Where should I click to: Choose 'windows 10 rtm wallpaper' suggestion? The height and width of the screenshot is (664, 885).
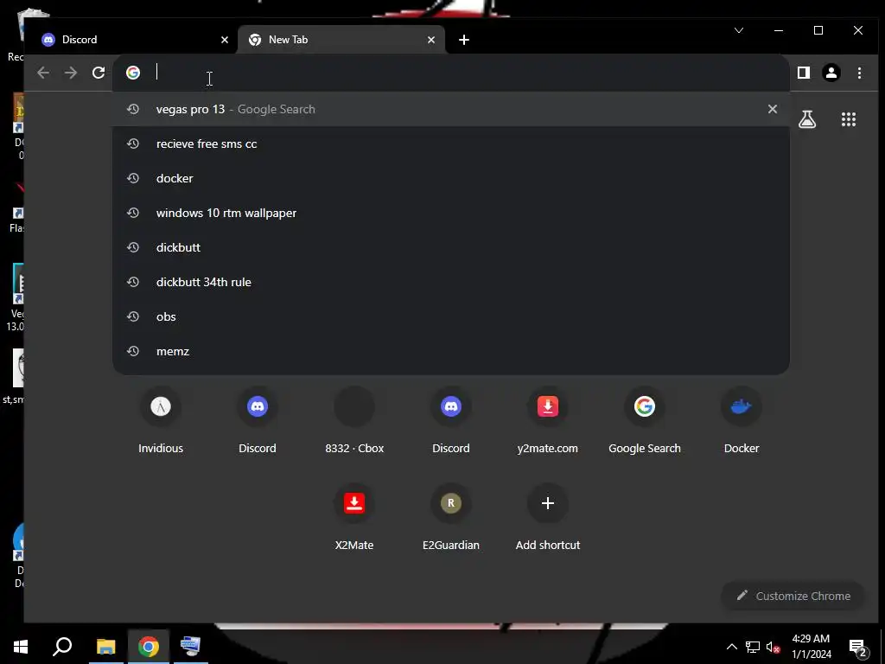coord(450,213)
